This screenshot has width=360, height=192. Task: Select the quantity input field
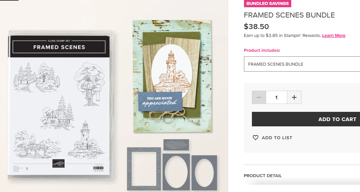click(276, 97)
